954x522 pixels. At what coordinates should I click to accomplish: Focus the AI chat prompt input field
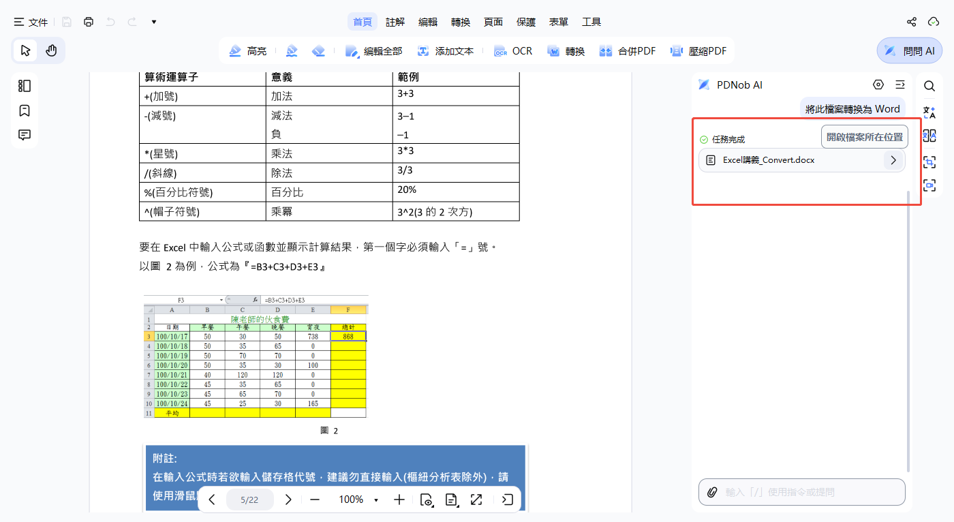802,492
